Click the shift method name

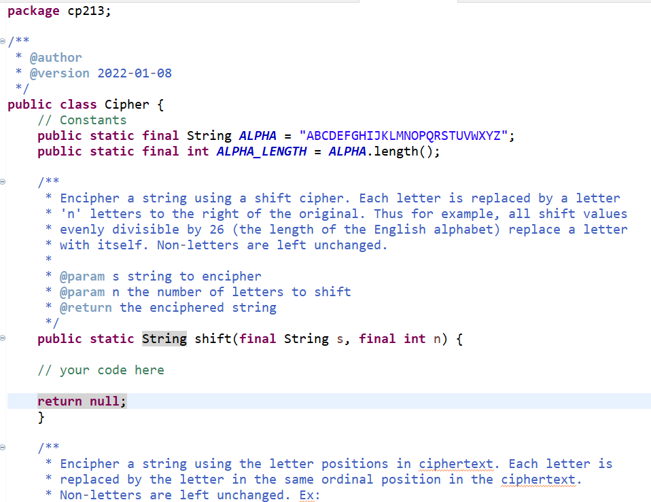213,338
